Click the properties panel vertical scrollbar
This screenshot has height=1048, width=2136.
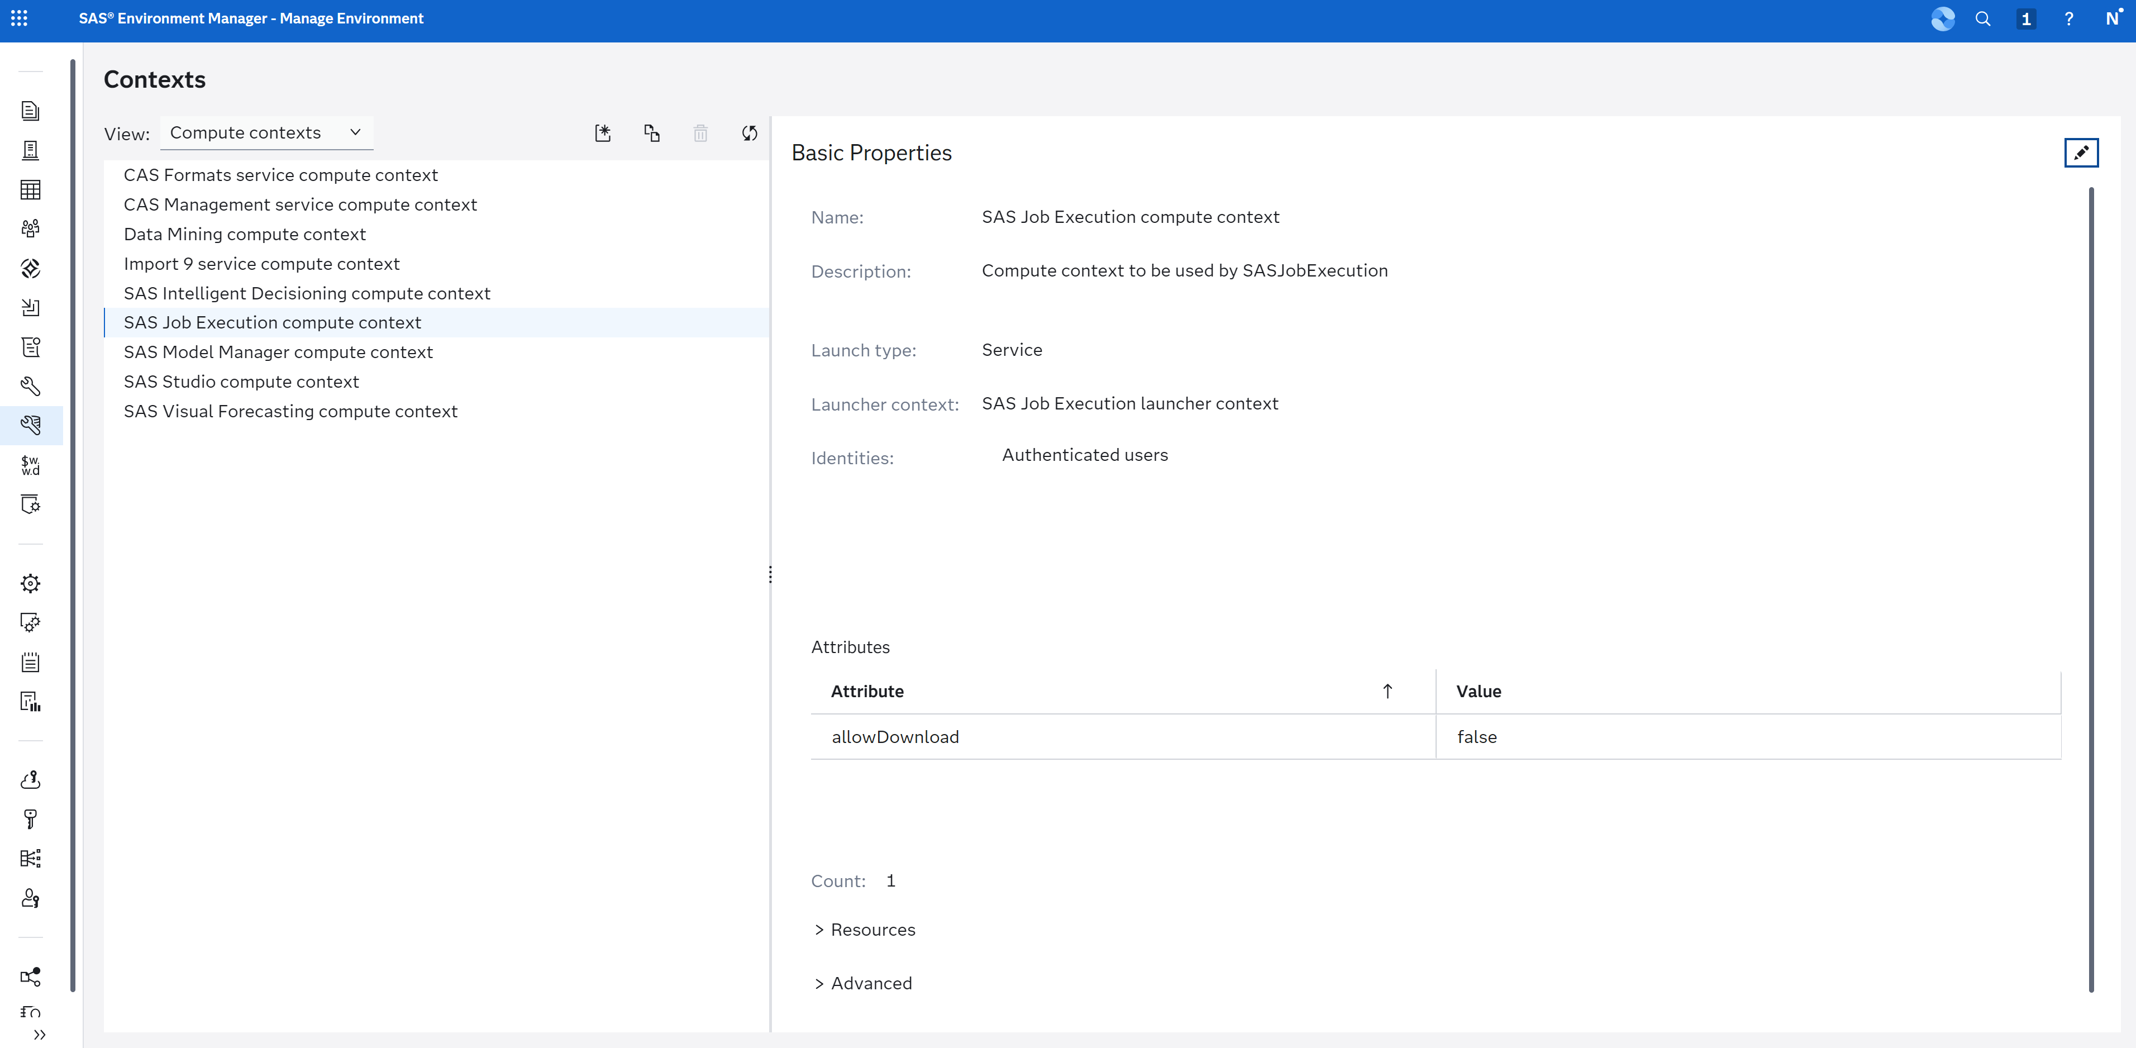[x=2091, y=589]
